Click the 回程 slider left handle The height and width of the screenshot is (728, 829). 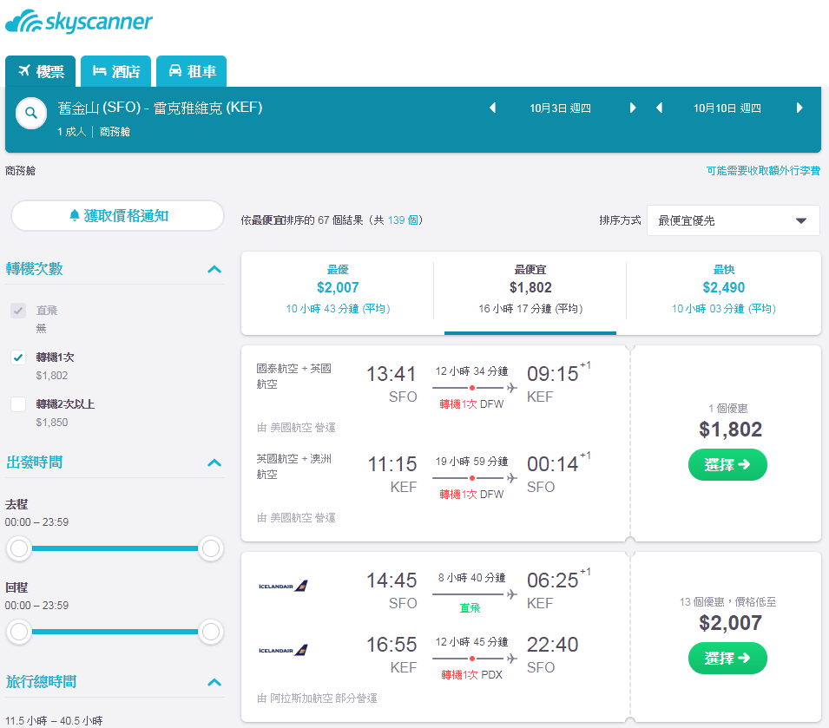click(20, 632)
